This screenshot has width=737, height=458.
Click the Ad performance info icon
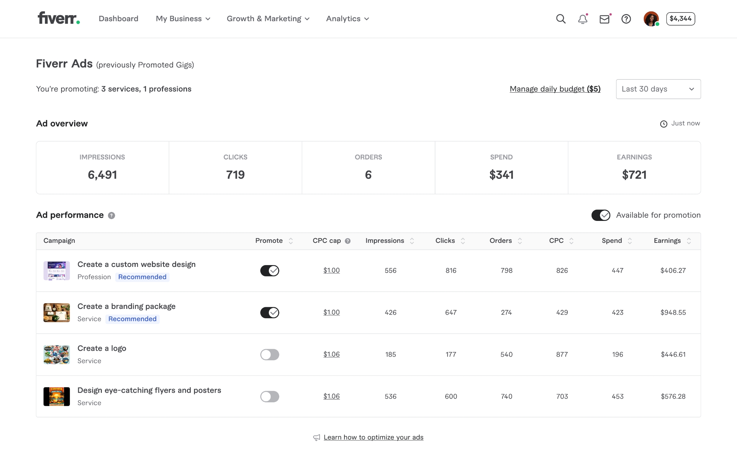pyautogui.click(x=112, y=216)
